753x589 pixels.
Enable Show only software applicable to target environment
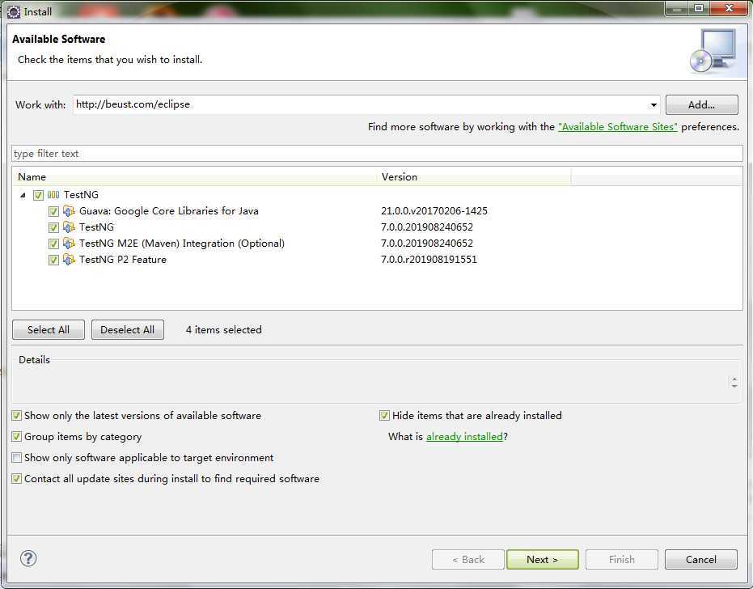(x=17, y=458)
